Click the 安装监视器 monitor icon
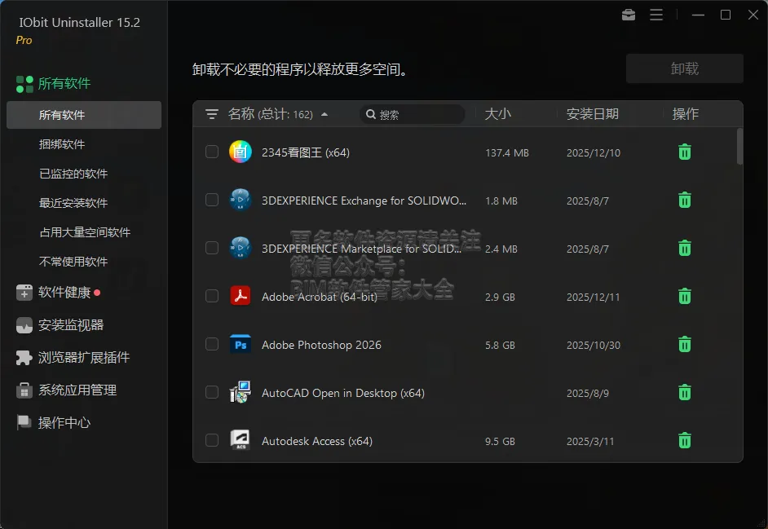The image size is (768, 529). pyautogui.click(x=24, y=325)
